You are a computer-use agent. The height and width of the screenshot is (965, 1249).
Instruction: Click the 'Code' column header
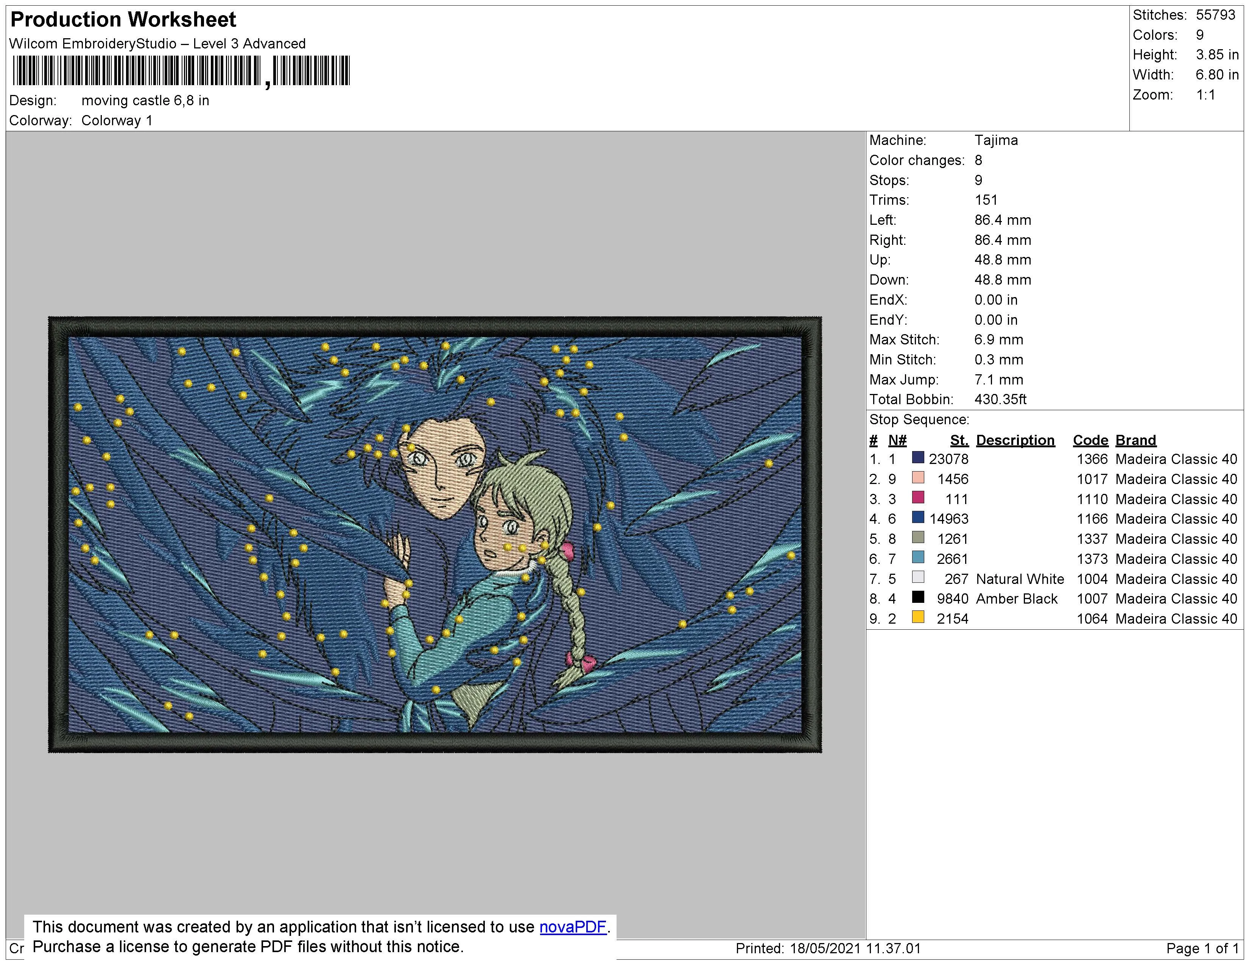click(x=1090, y=440)
